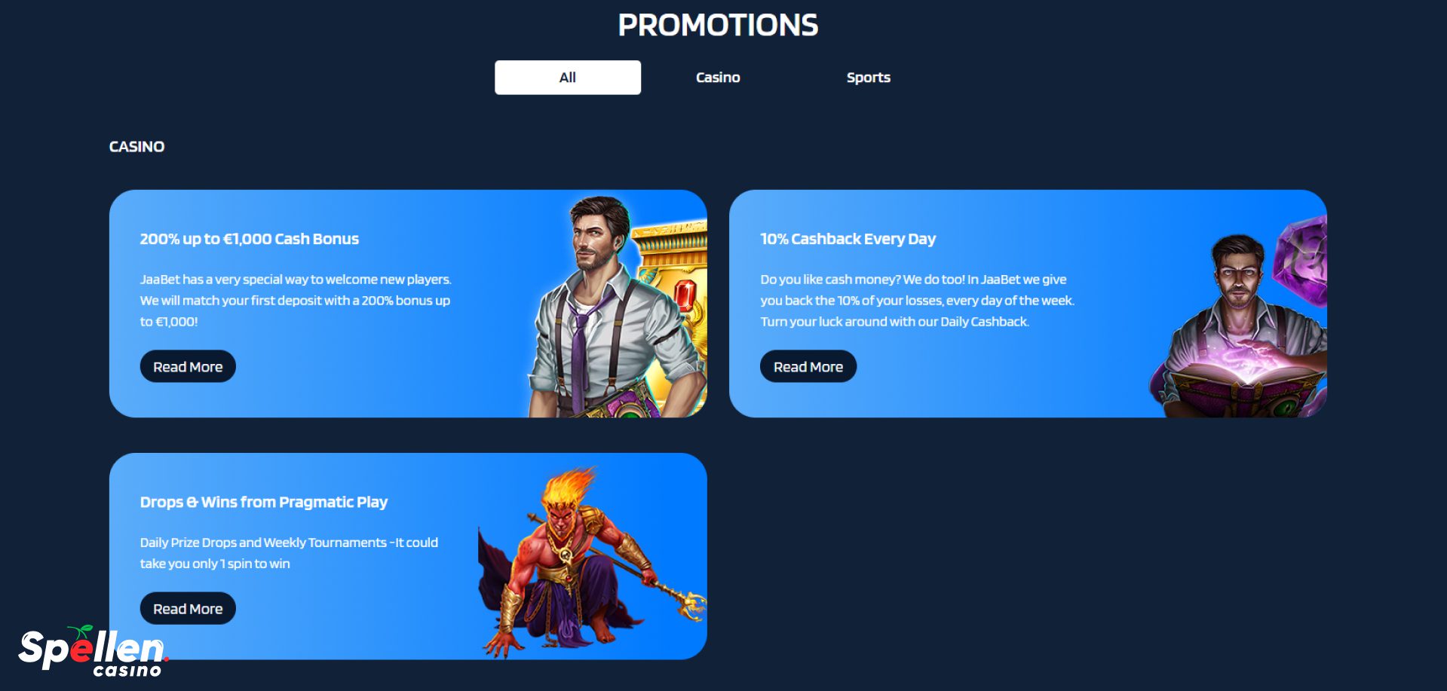The image size is (1447, 691).
Task: Click Read More on 10% Cashback offer
Action: pos(808,366)
